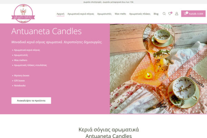Click the shopping cart icon
Image resolution: width=207 pixels, height=138 pixels.
point(186,13)
